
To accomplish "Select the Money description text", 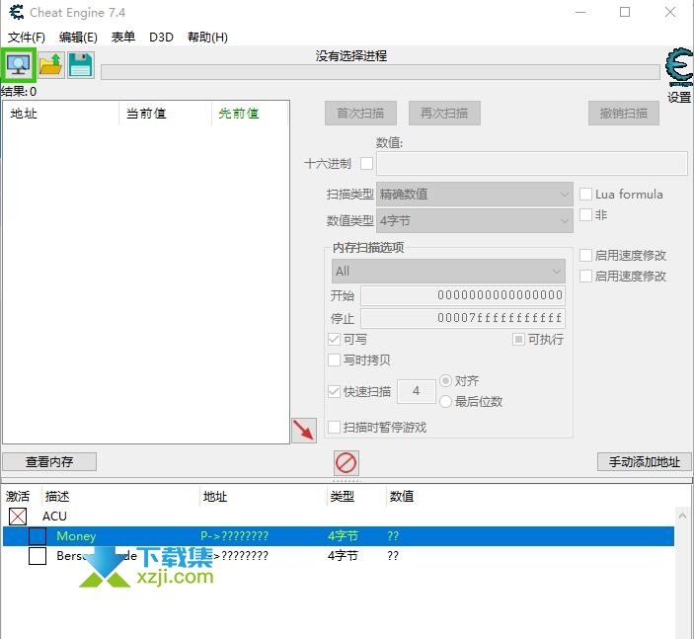I will [76, 536].
